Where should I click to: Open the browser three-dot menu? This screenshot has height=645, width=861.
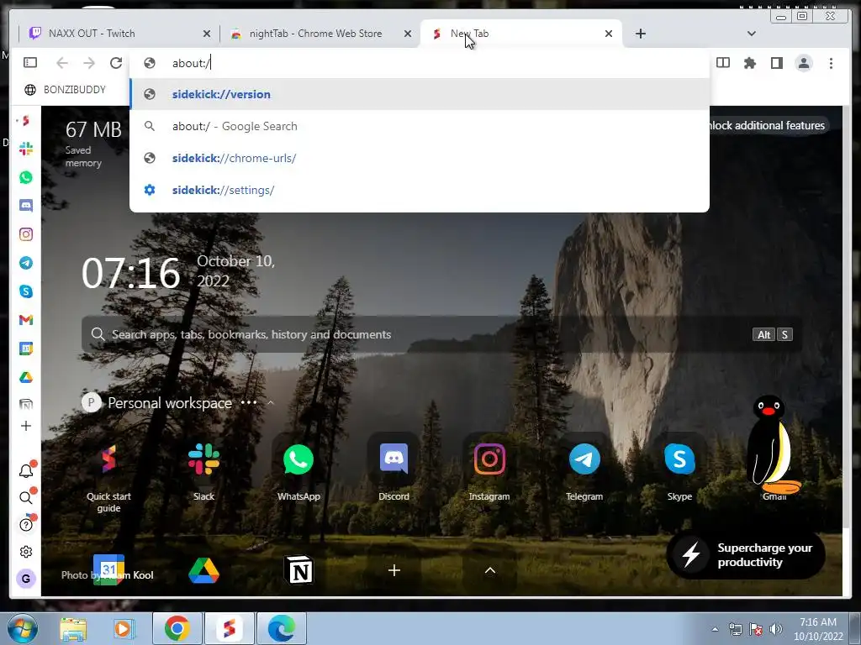pos(831,63)
